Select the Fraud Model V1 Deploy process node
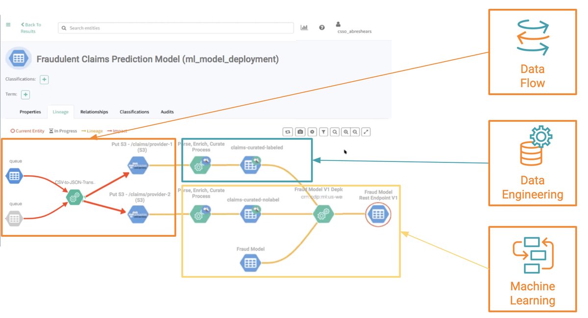Image resolution: width=588 pixels, height=318 pixels. tap(323, 214)
